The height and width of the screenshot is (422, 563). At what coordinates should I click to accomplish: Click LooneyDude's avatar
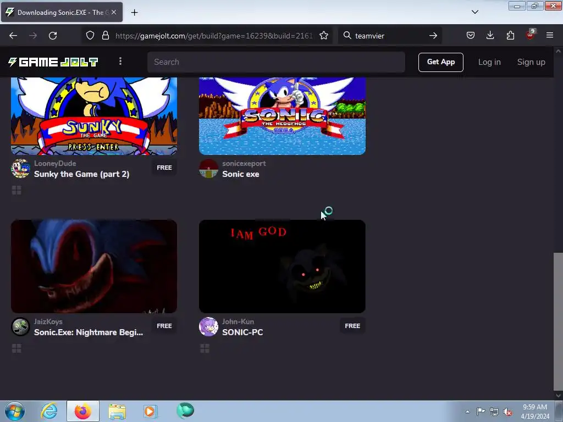click(20, 169)
